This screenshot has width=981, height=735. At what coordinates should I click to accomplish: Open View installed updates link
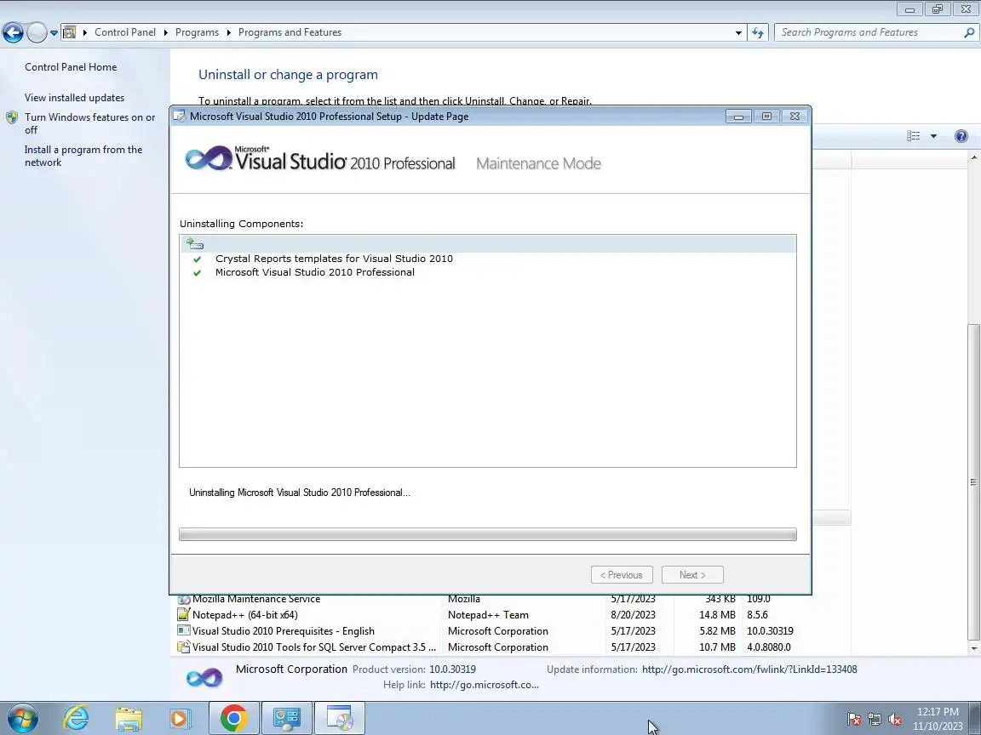74,98
